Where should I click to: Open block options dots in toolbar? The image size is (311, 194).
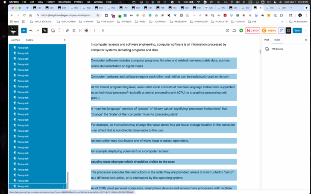click(94, 31)
